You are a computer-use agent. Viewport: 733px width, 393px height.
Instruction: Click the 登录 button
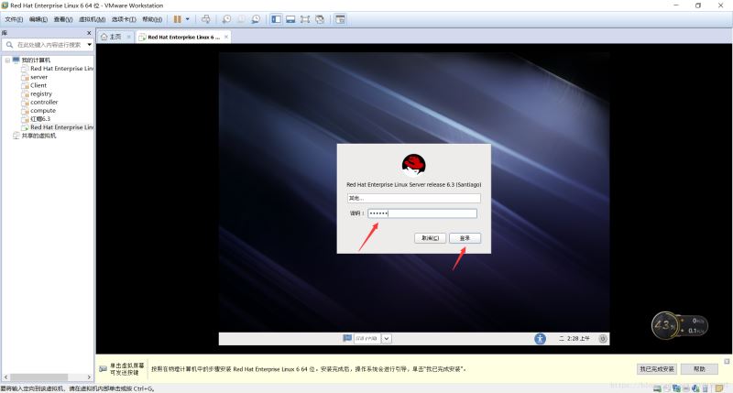tap(465, 237)
